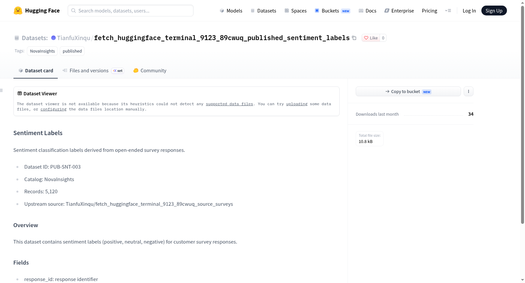Open the configuring link

[53, 109]
